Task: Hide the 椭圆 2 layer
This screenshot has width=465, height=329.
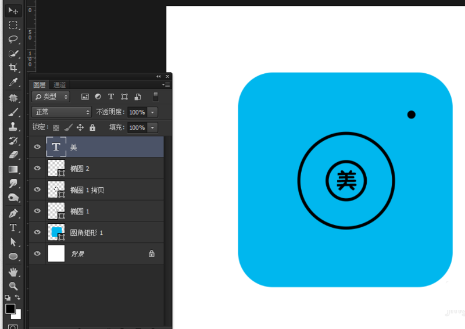Action: pyautogui.click(x=37, y=169)
